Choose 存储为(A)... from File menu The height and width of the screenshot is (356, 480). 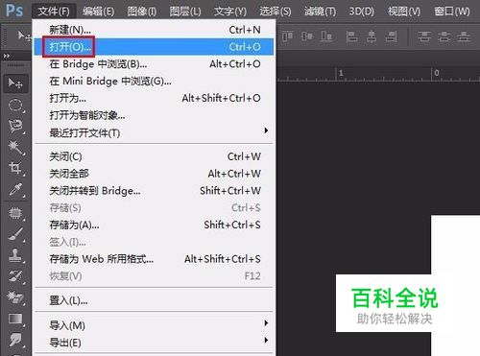coord(154,225)
